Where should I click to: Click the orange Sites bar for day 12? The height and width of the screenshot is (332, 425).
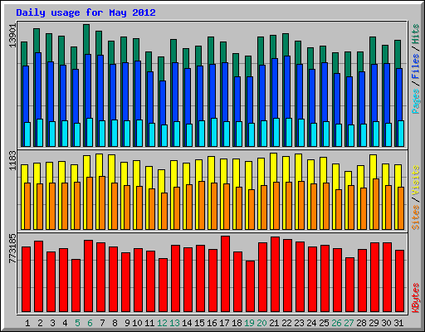[x=164, y=211]
